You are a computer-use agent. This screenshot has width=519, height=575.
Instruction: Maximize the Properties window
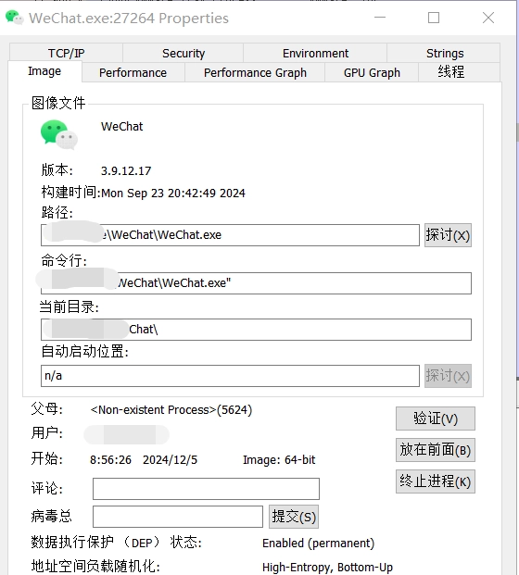434,18
